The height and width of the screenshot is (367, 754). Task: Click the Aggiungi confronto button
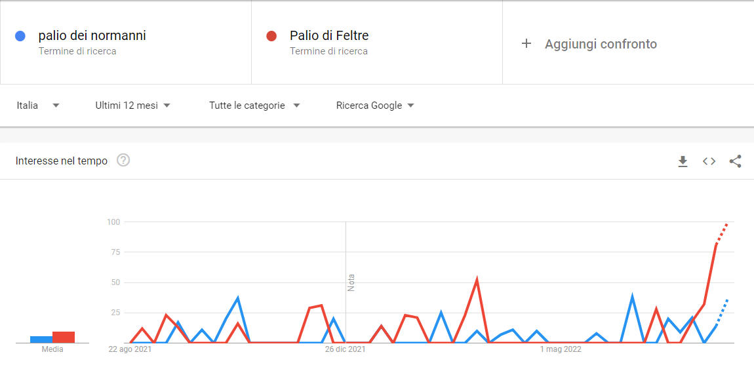pos(601,44)
